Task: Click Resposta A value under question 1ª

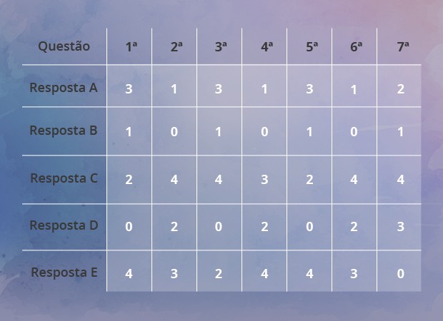Action: pos(129,89)
